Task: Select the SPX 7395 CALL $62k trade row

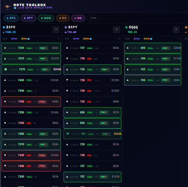Action: [31, 91]
